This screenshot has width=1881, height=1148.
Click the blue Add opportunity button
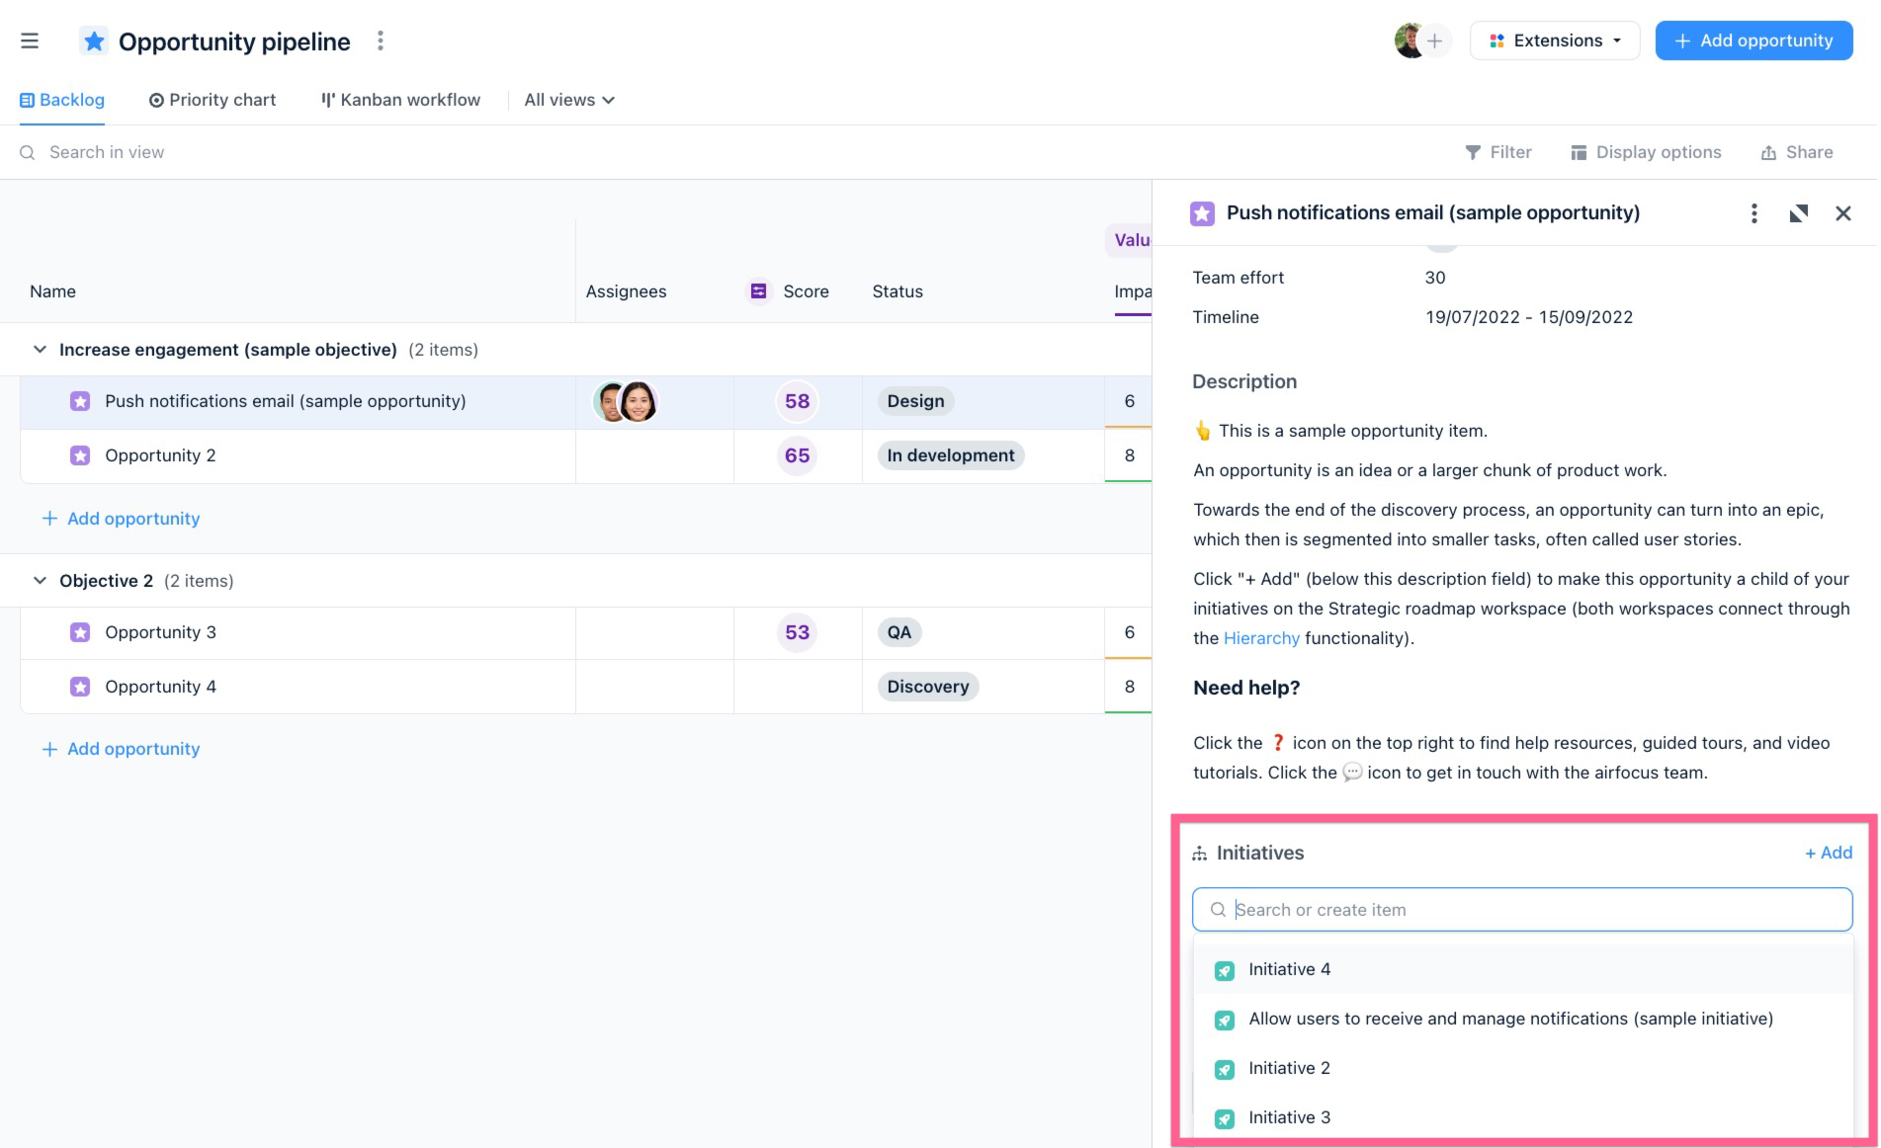point(1753,41)
